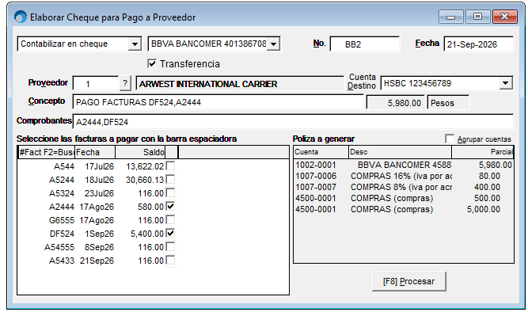The image size is (528, 312).
Task: Click the Comprobantes field A2444,DF524
Action: (x=293, y=122)
